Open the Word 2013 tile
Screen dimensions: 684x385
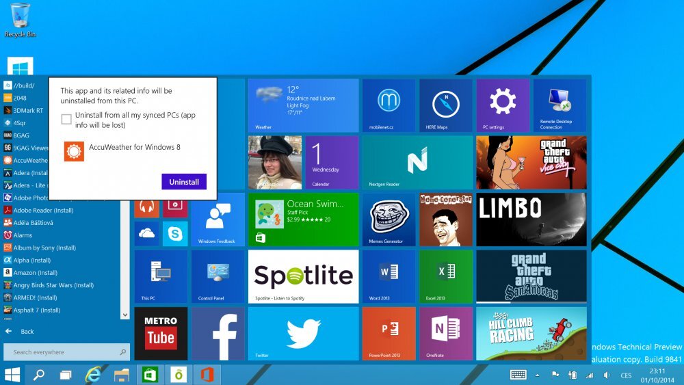tap(389, 276)
